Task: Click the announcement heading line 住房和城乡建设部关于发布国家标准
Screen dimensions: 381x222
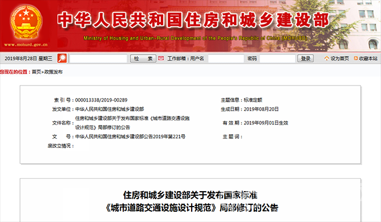Action: click(x=190, y=195)
